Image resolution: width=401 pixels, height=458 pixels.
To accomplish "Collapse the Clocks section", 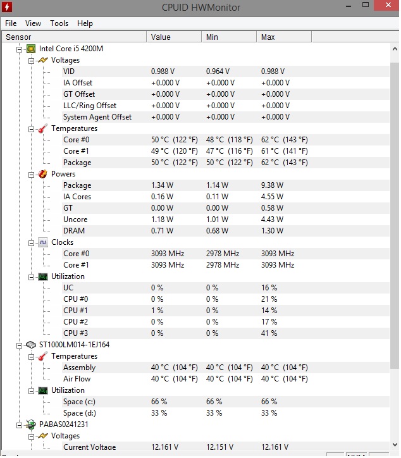I will pos(31,242).
